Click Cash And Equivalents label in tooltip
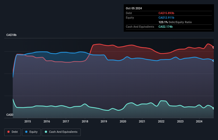This screenshot has width=218, height=140. [x=140, y=27]
